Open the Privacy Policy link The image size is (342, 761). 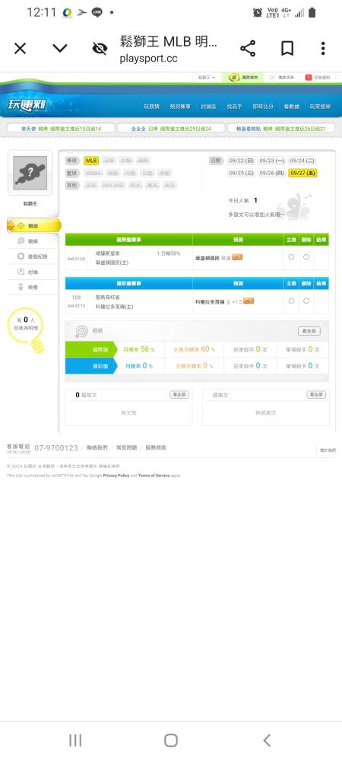[x=116, y=476]
